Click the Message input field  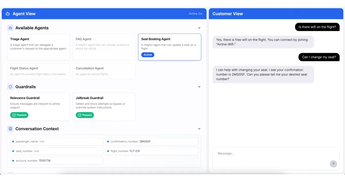point(276,158)
